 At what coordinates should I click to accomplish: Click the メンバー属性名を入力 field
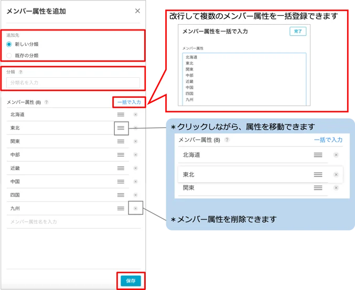point(73,222)
